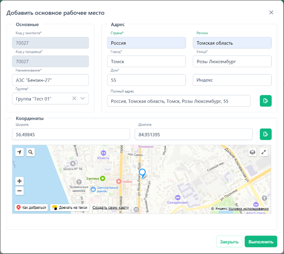The image size is (284, 254).
Task: Zoom out the map with minus
Action: tap(19, 191)
